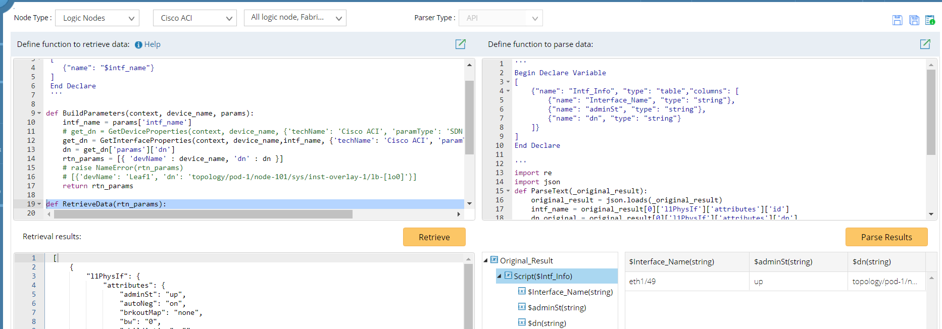Collapse the Script($Intf_Info) tree node

pos(499,276)
